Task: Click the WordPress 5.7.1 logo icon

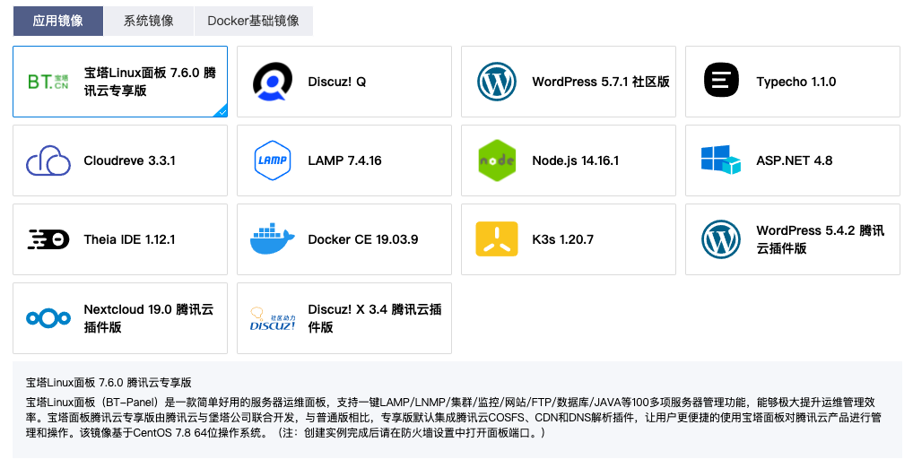Action: pos(497,82)
